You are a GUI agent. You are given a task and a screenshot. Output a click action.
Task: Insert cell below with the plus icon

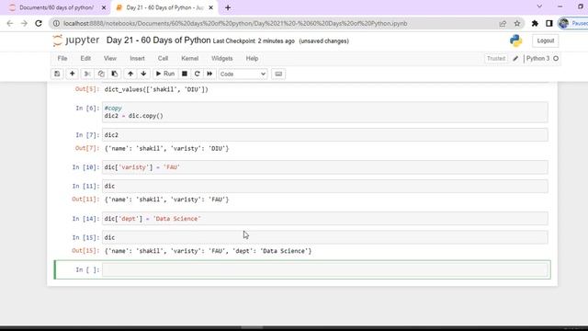point(72,74)
